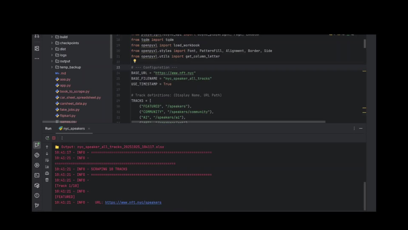Click the BASE_FILENAME assignment line
This screenshot has height=230, width=408.
[171, 78]
